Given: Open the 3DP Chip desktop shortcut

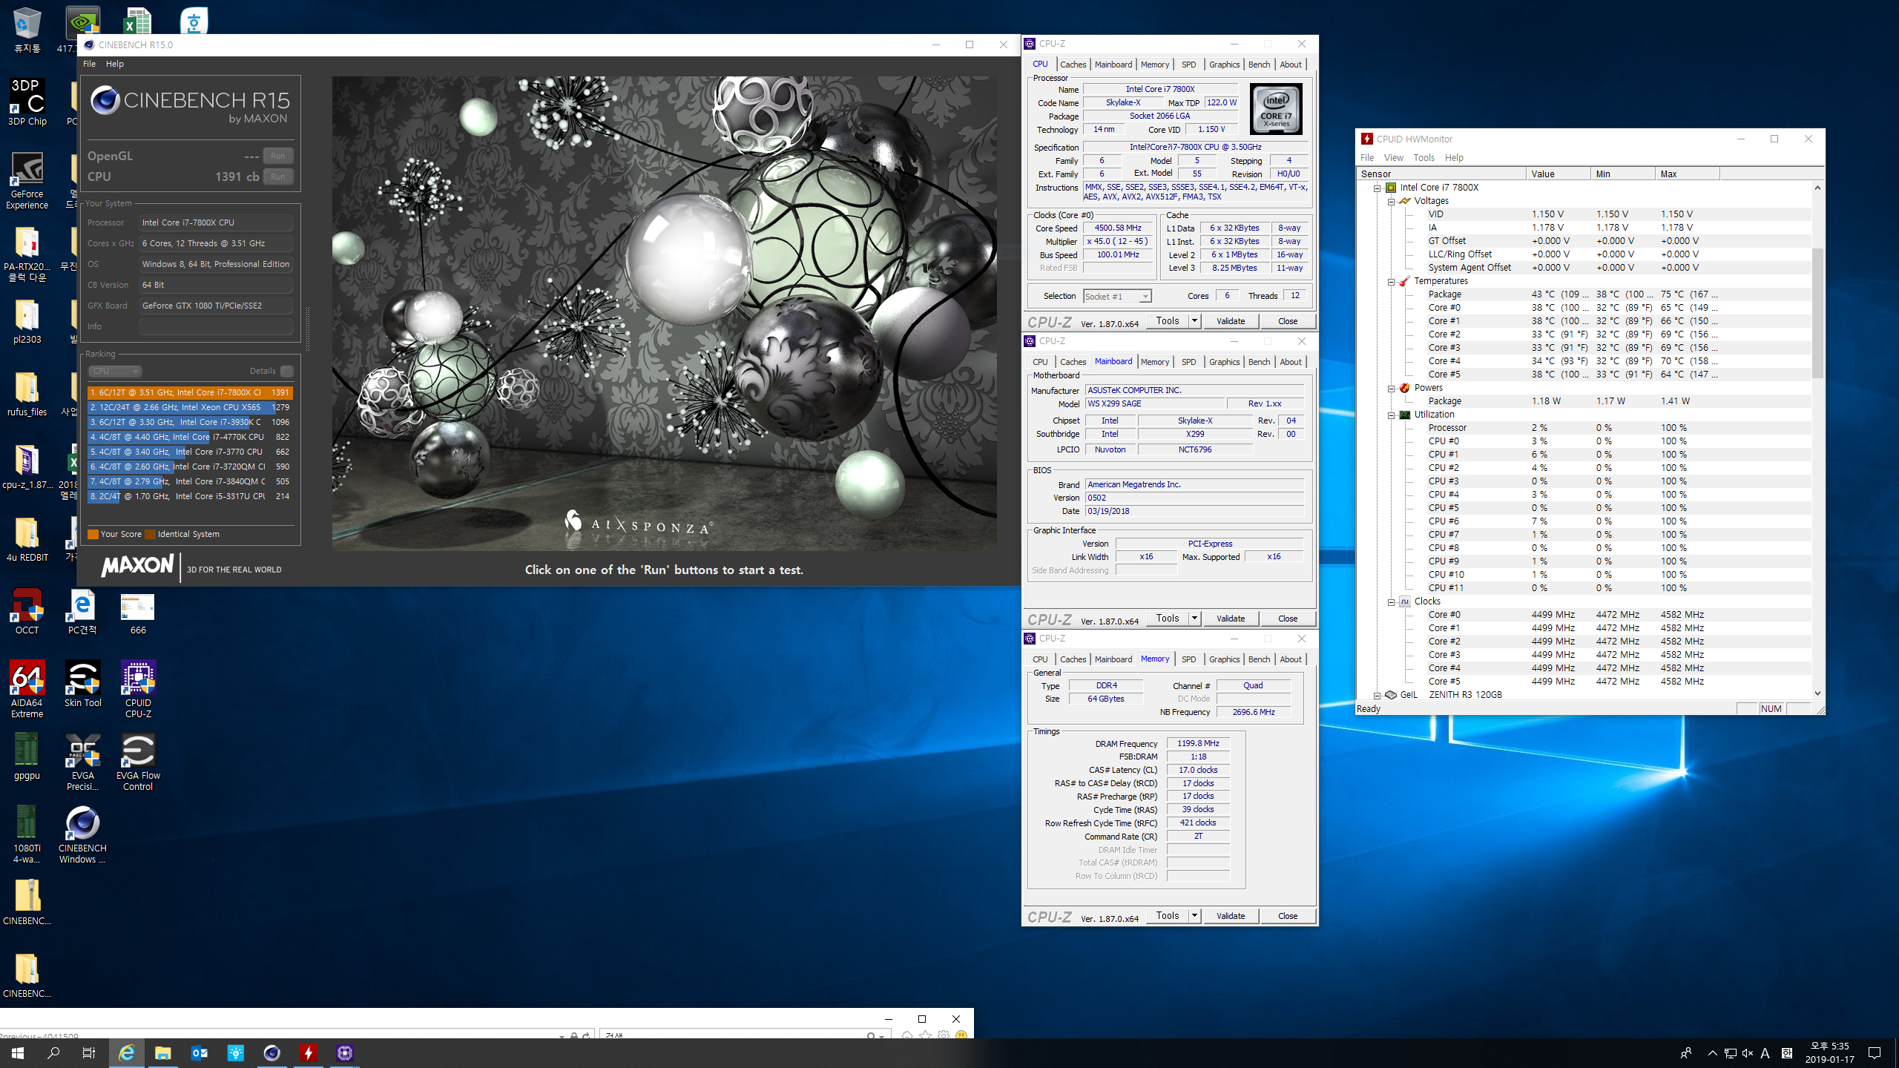Looking at the screenshot, I should tap(27, 102).
